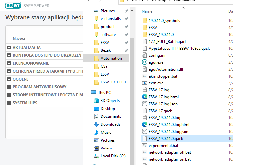This screenshot has width=265, height=165.
Task: Expand KONTROLA DOSTĘPU DO URZĄDZEŃ category
Action: [9, 55]
